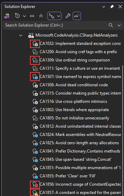Select CA1802: Use literals where appropriate
The width and height of the screenshot is (124, 196).
pyautogui.click(x=74, y=110)
